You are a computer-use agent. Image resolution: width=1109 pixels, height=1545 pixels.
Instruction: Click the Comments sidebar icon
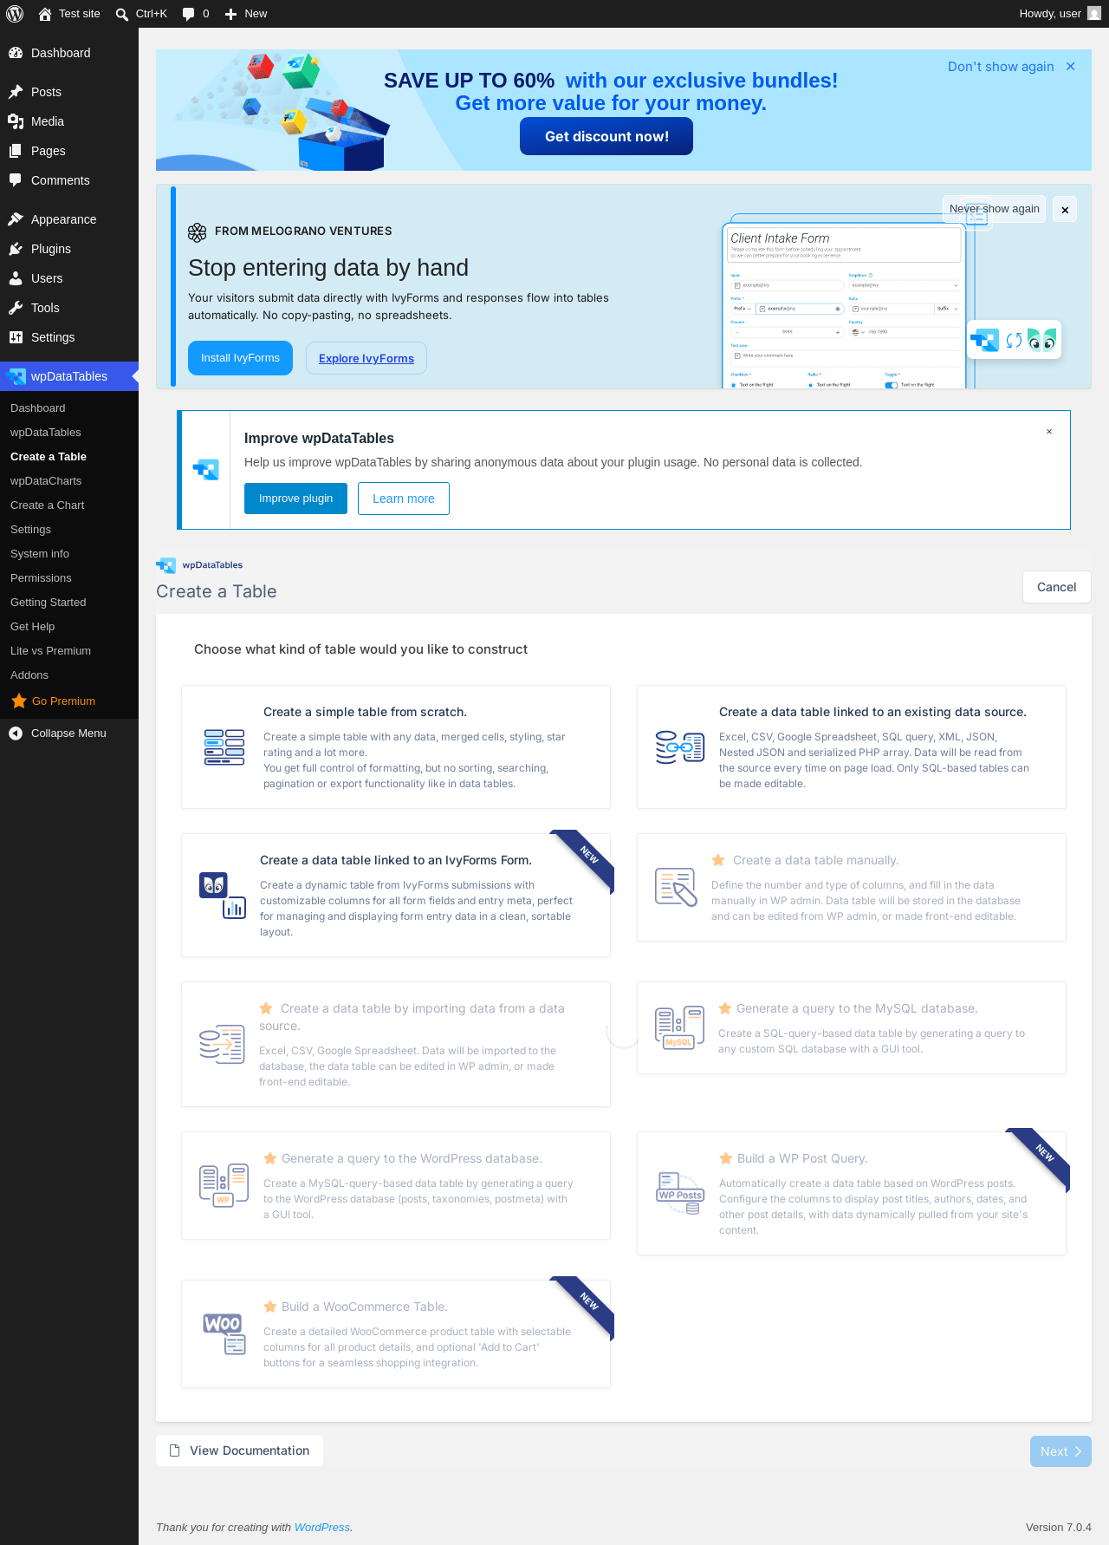coord(16,180)
